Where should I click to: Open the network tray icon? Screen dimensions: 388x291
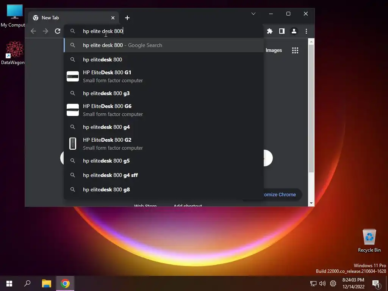pyautogui.click(x=313, y=283)
